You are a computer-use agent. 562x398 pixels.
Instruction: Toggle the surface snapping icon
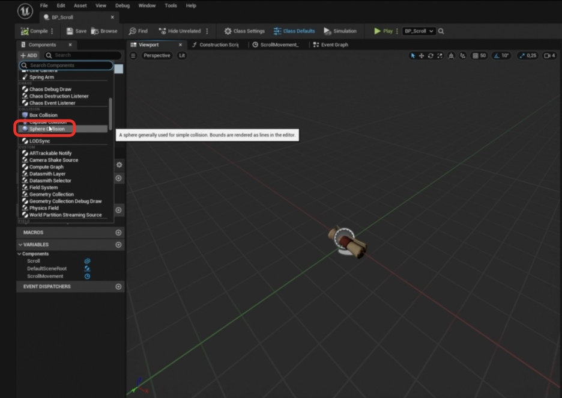click(463, 56)
